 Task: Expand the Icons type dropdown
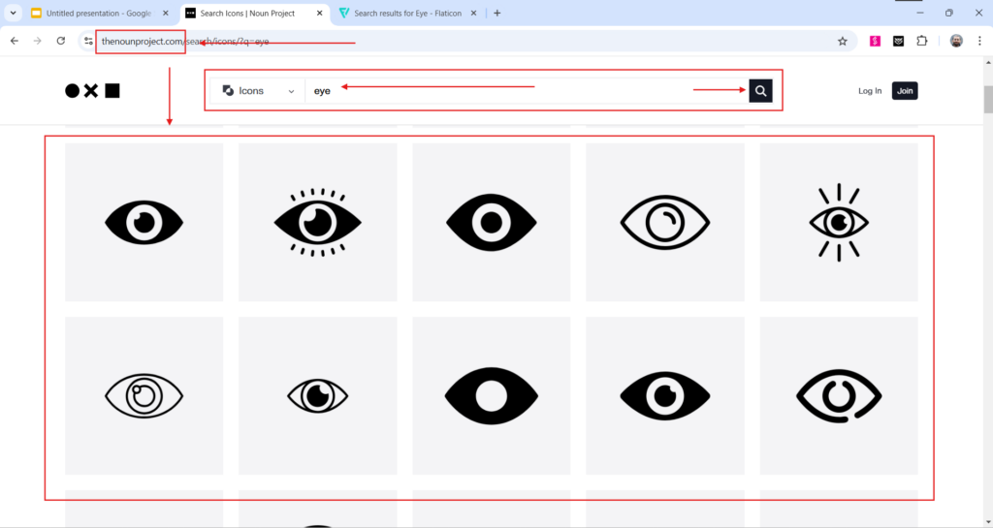point(258,91)
